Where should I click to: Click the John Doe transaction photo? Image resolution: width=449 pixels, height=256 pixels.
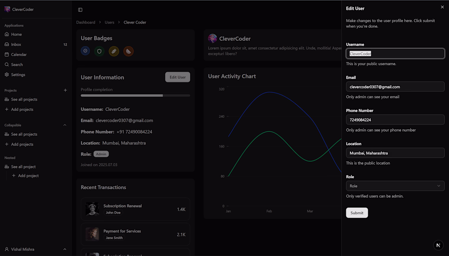click(92, 209)
